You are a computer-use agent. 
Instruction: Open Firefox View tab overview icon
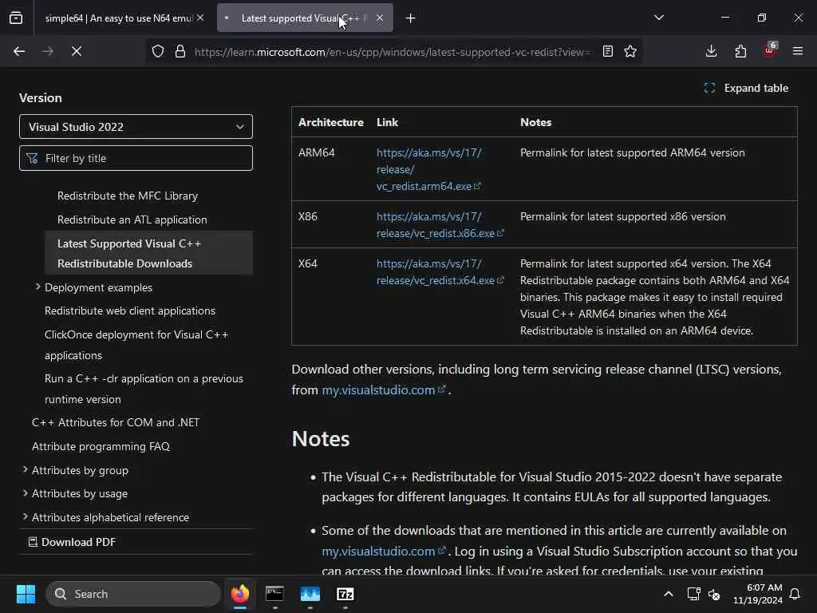16,18
